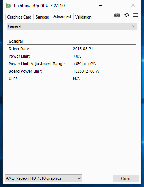
Task: Click the +0% to +0% value
Action: 84,64
